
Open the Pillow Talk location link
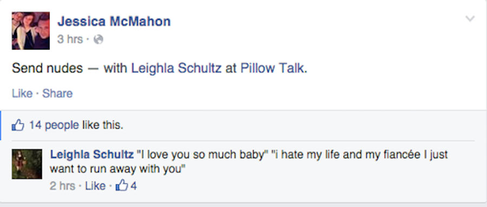point(272,68)
